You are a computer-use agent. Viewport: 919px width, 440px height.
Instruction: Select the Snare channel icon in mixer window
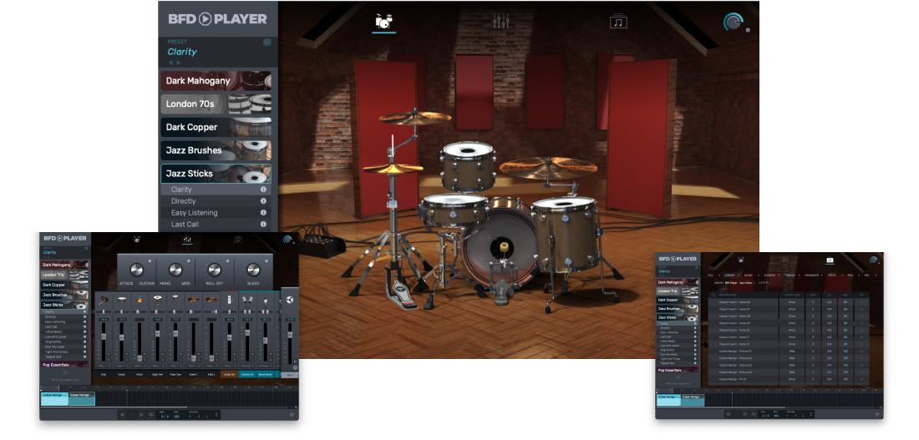(x=121, y=300)
